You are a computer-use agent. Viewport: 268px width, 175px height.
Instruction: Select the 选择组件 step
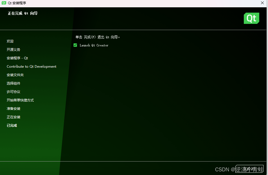pyautogui.click(x=13, y=83)
